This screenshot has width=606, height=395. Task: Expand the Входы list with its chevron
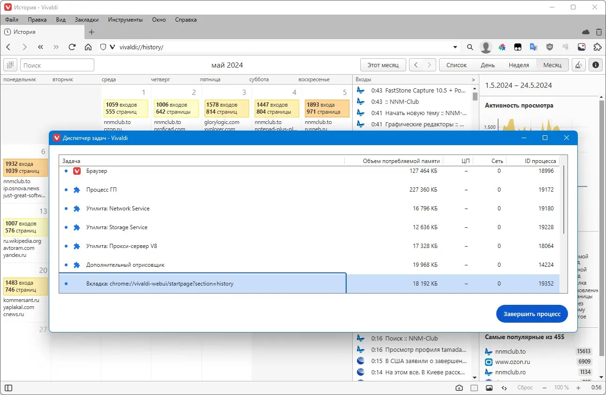click(x=472, y=79)
